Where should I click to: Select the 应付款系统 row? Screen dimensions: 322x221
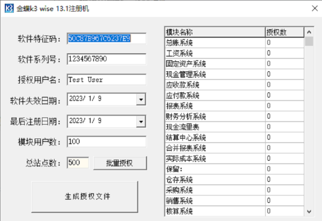235,95
